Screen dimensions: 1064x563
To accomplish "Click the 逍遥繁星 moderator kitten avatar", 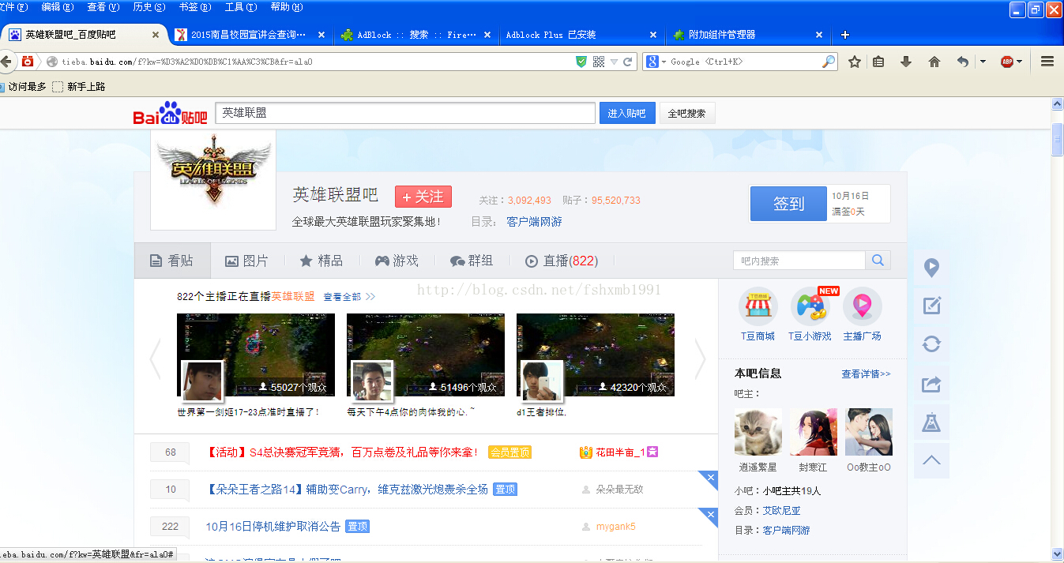I will 758,432.
